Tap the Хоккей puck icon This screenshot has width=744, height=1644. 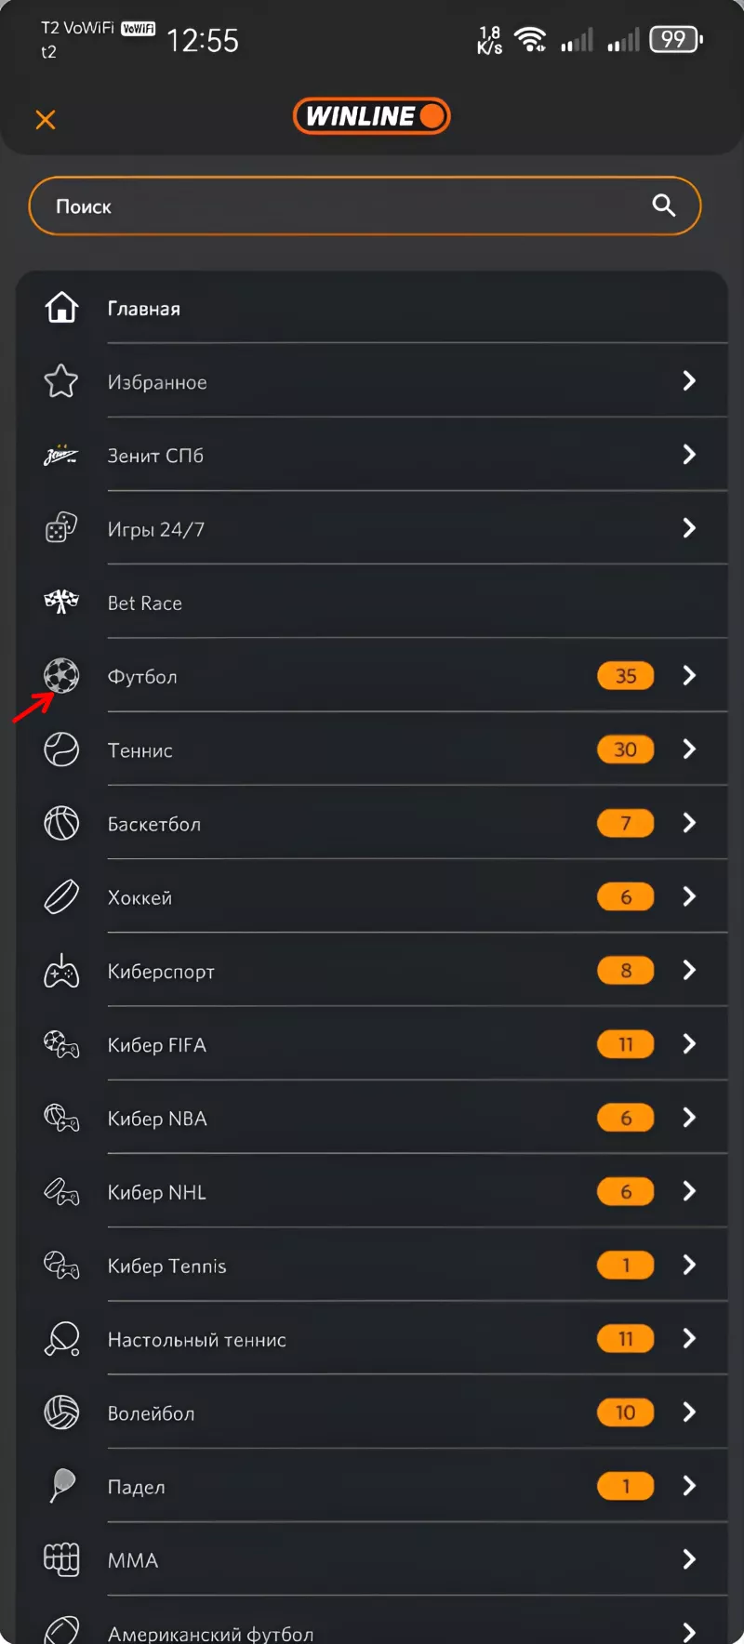[x=61, y=897]
